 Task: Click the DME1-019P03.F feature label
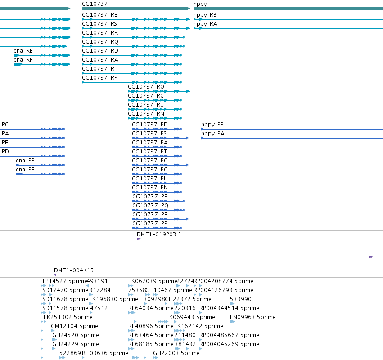point(159,234)
